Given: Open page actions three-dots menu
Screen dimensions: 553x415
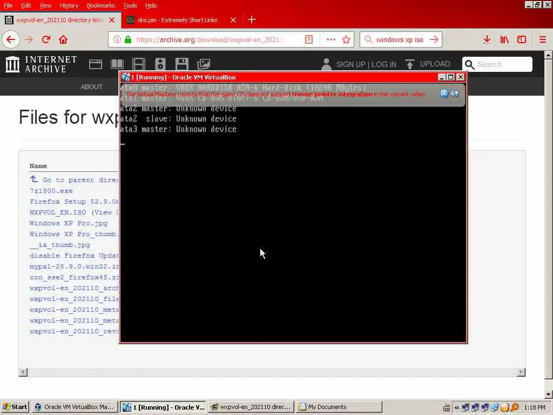Looking at the screenshot, I should coord(331,39).
